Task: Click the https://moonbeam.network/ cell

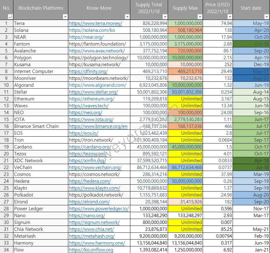Action: [99, 78]
